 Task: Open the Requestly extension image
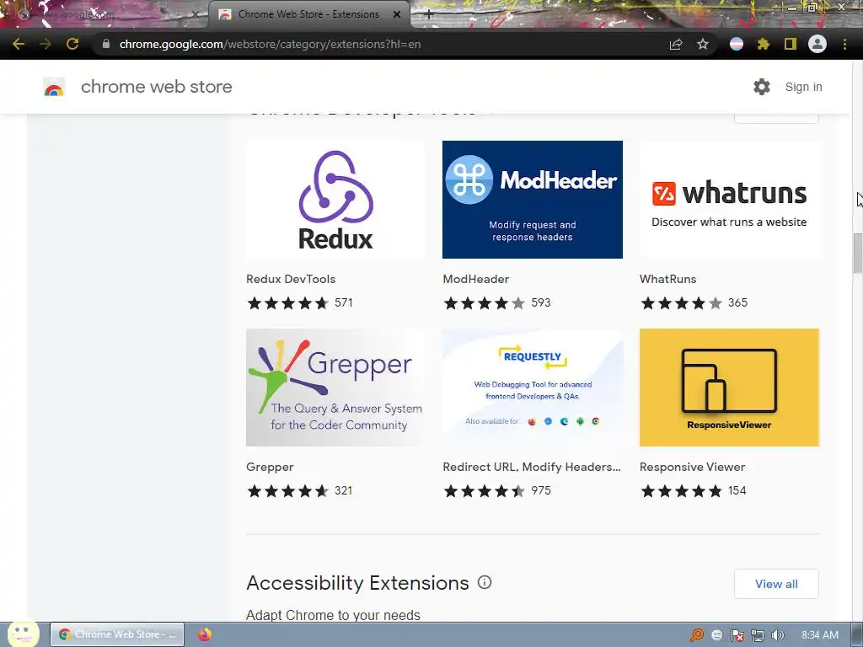pos(533,388)
